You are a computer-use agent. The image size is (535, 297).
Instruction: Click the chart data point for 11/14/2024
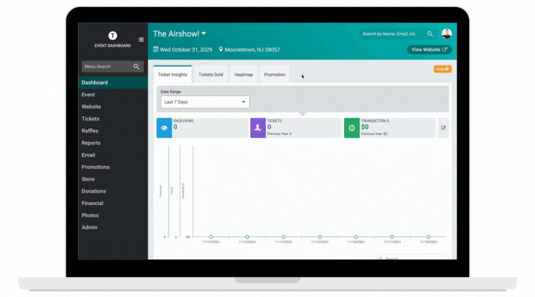pos(284,236)
